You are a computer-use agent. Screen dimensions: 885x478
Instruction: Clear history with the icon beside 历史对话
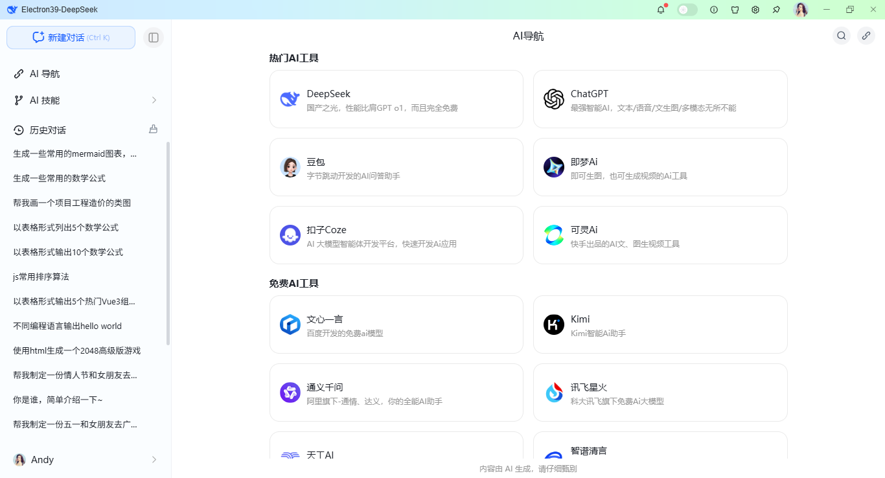point(154,129)
